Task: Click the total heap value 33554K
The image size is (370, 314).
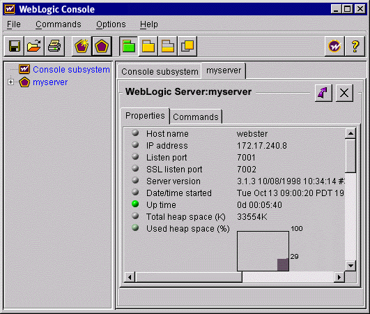Action: click(252, 216)
